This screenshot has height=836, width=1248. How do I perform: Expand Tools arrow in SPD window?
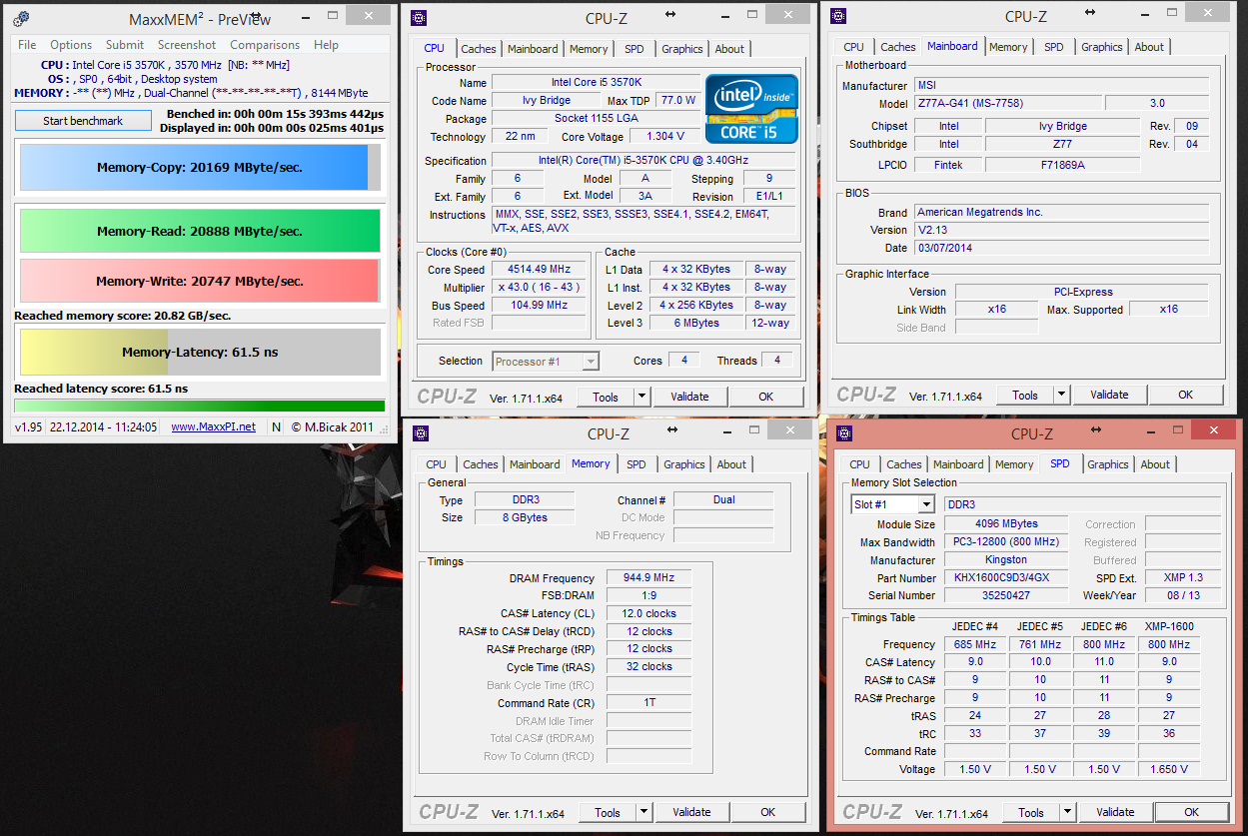coord(1067,812)
